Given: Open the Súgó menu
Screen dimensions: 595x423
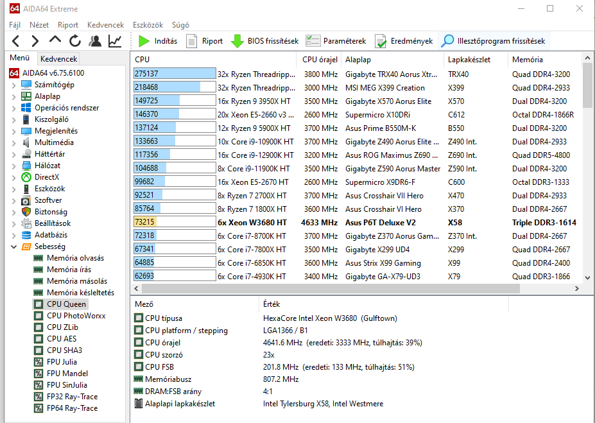Looking at the screenshot, I should pos(180,25).
